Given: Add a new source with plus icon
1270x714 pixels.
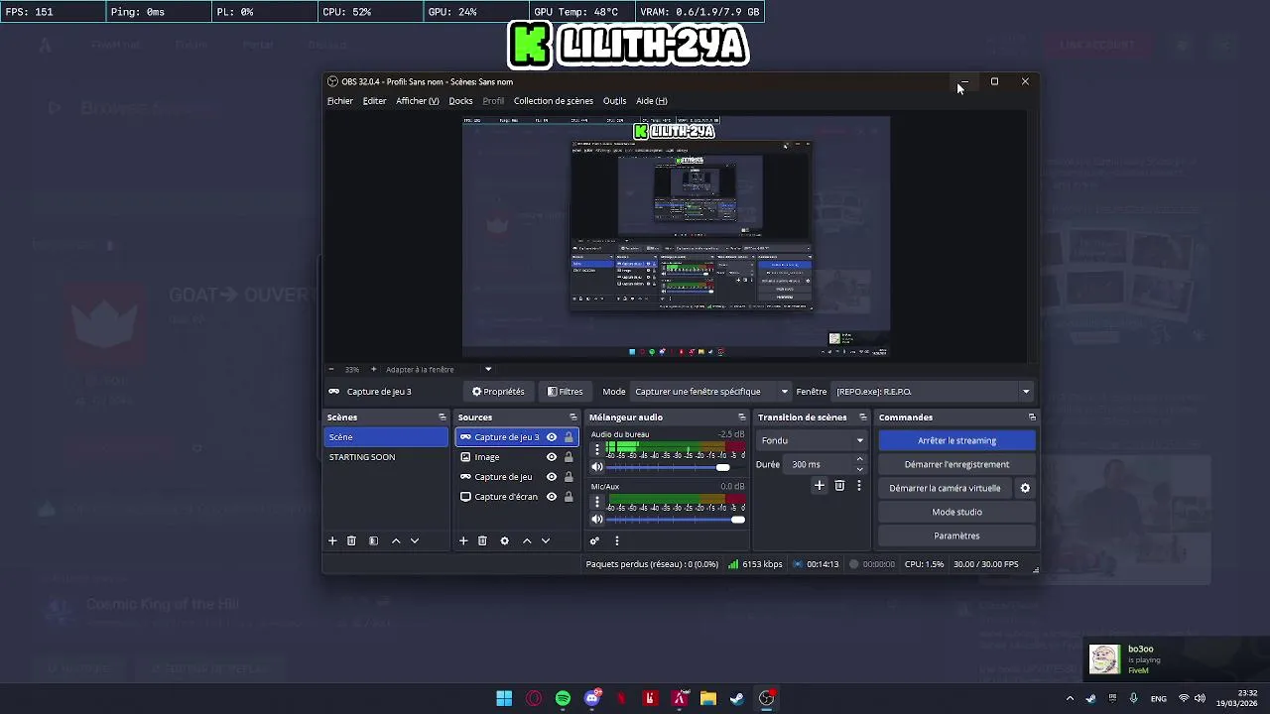Looking at the screenshot, I should [463, 540].
